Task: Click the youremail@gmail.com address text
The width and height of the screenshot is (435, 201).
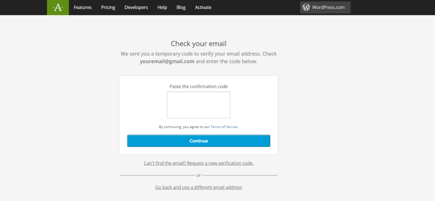Action: point(167,61)
